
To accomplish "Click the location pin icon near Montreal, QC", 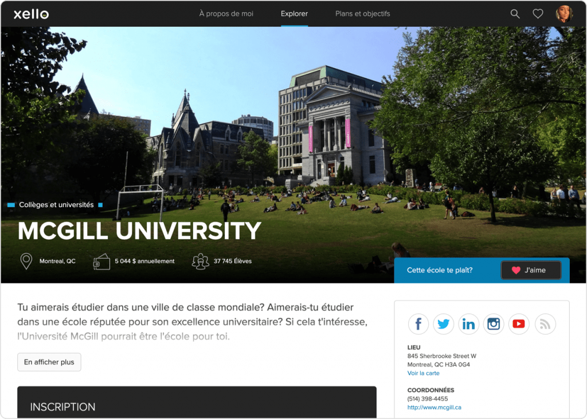I will [x=26, y=261].
